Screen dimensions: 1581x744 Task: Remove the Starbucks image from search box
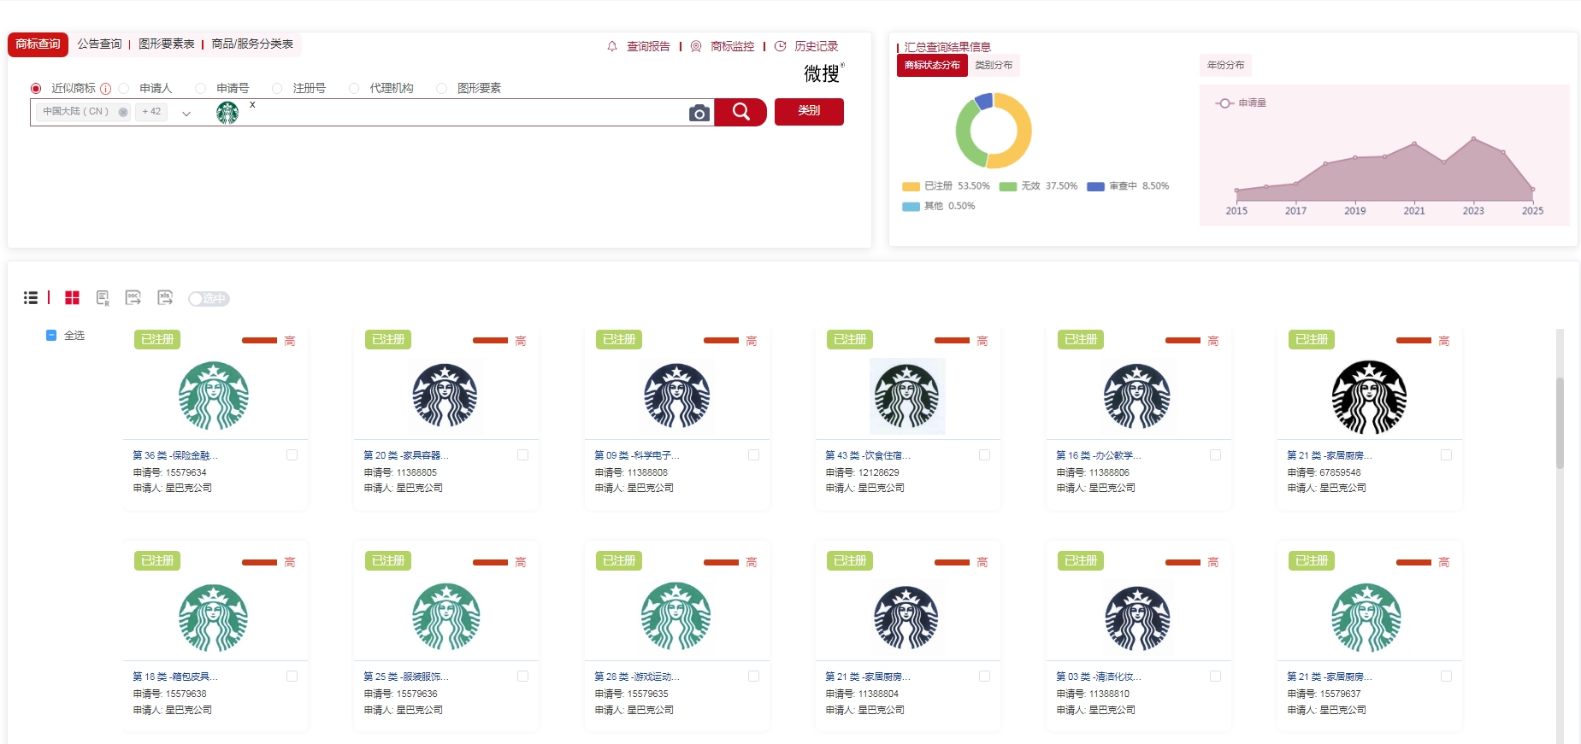252,104
